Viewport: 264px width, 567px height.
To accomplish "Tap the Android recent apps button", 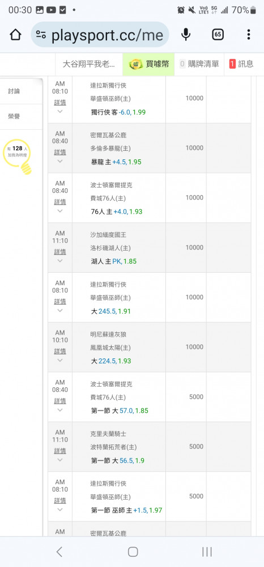I will [x=207, y=552].
